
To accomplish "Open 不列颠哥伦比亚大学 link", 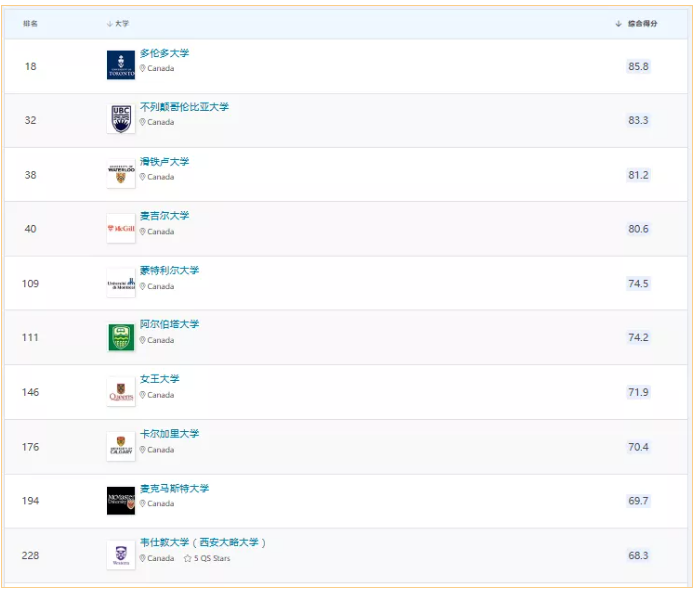I will click(184, 107).
